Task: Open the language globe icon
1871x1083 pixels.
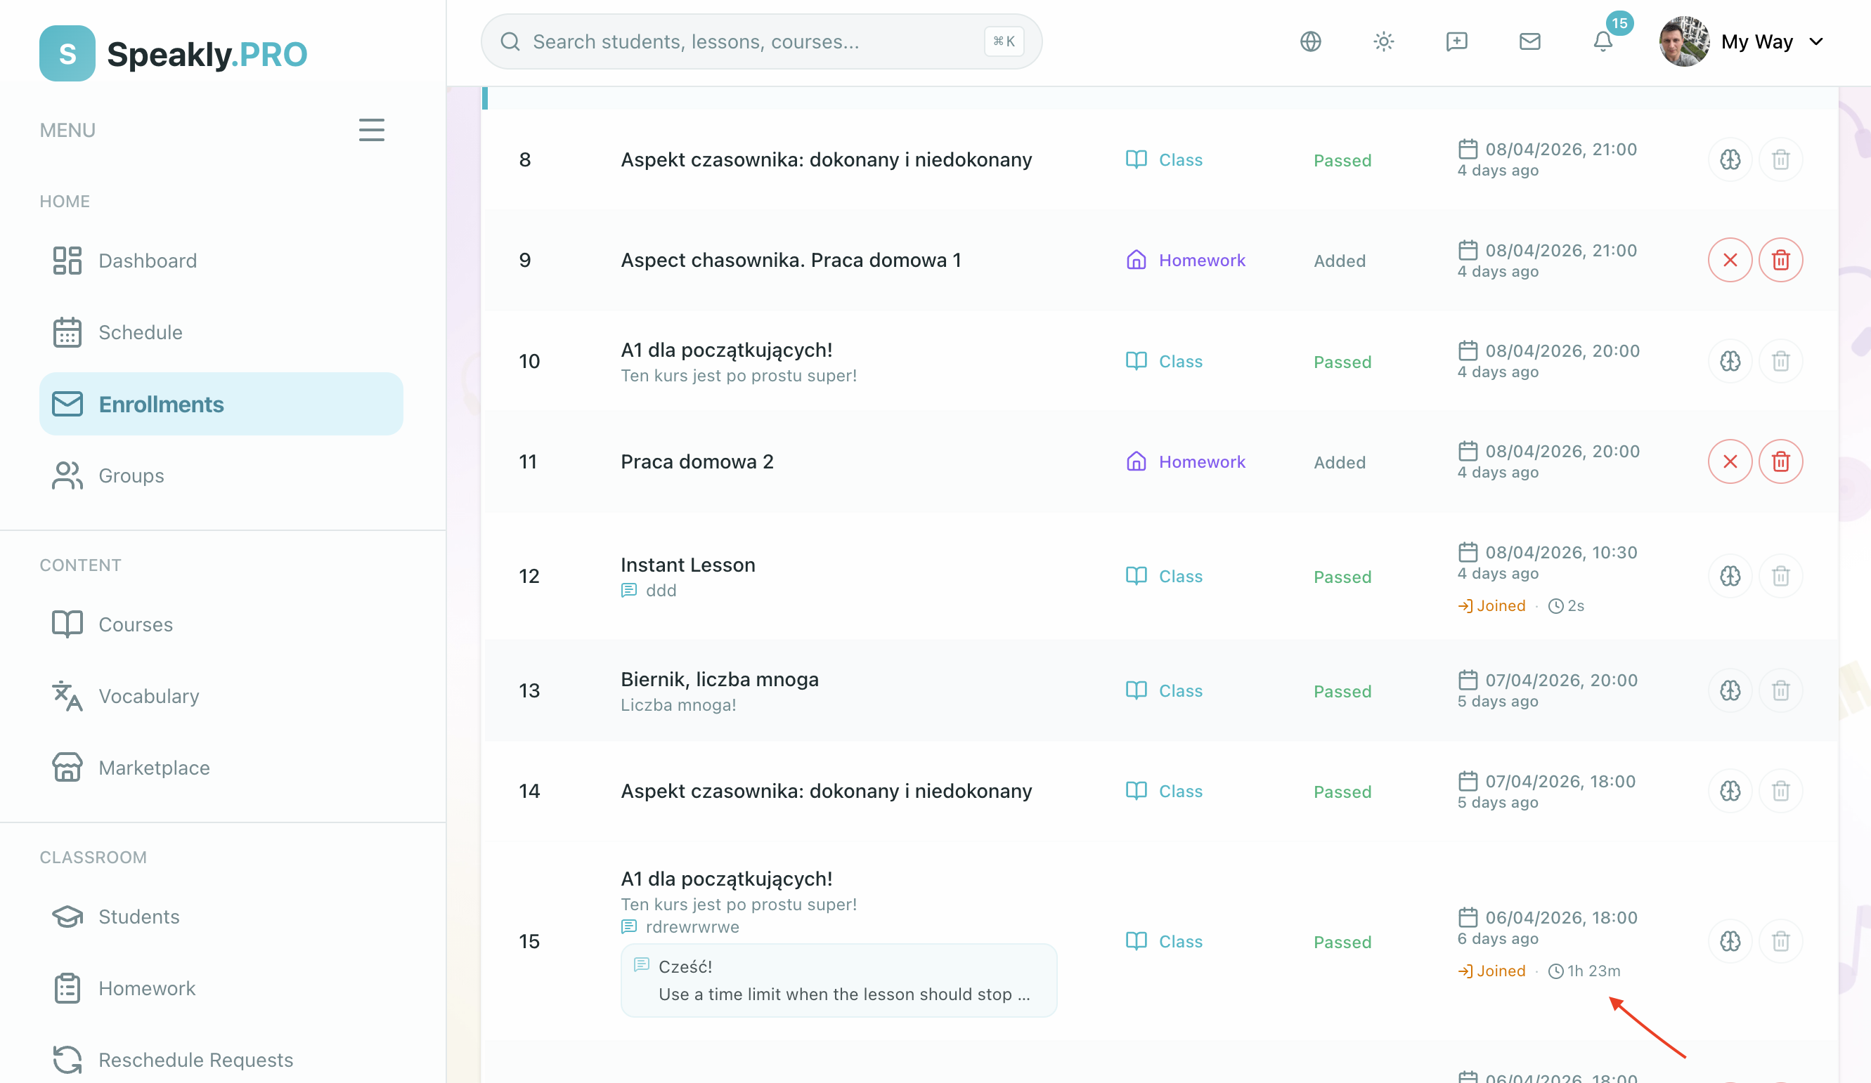Action: tap(1310, 41)
